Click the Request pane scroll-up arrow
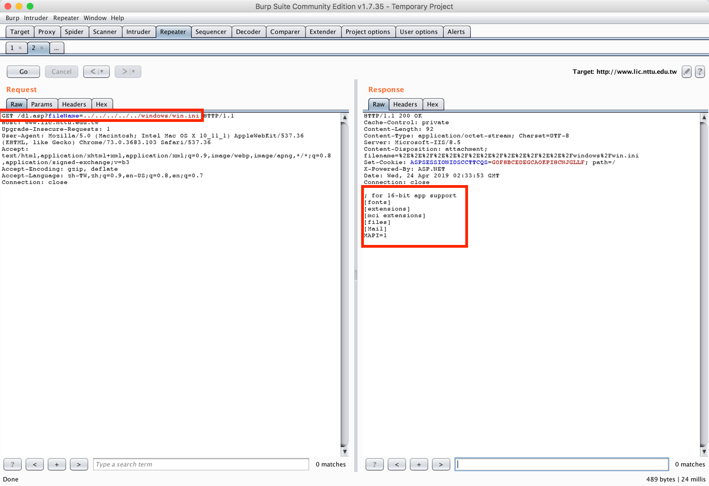The image size is (709, 486). point(345,117)
